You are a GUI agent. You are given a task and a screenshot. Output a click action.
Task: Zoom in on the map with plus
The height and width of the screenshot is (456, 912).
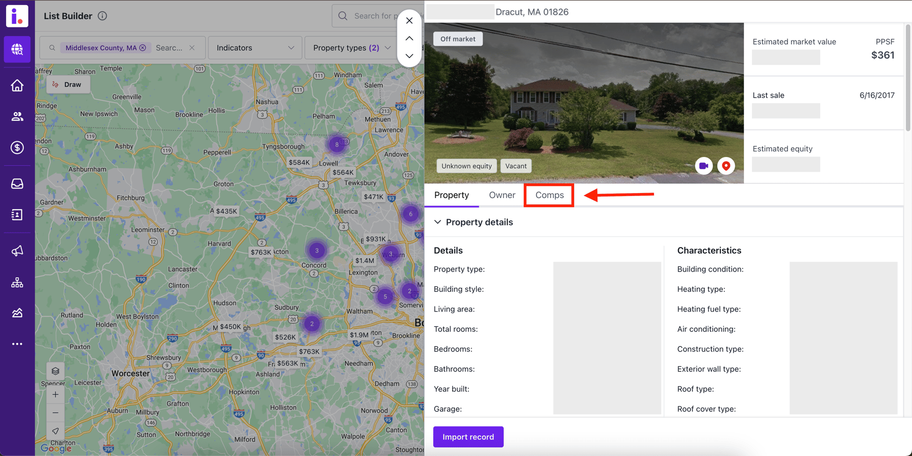[x=55, y=395]
